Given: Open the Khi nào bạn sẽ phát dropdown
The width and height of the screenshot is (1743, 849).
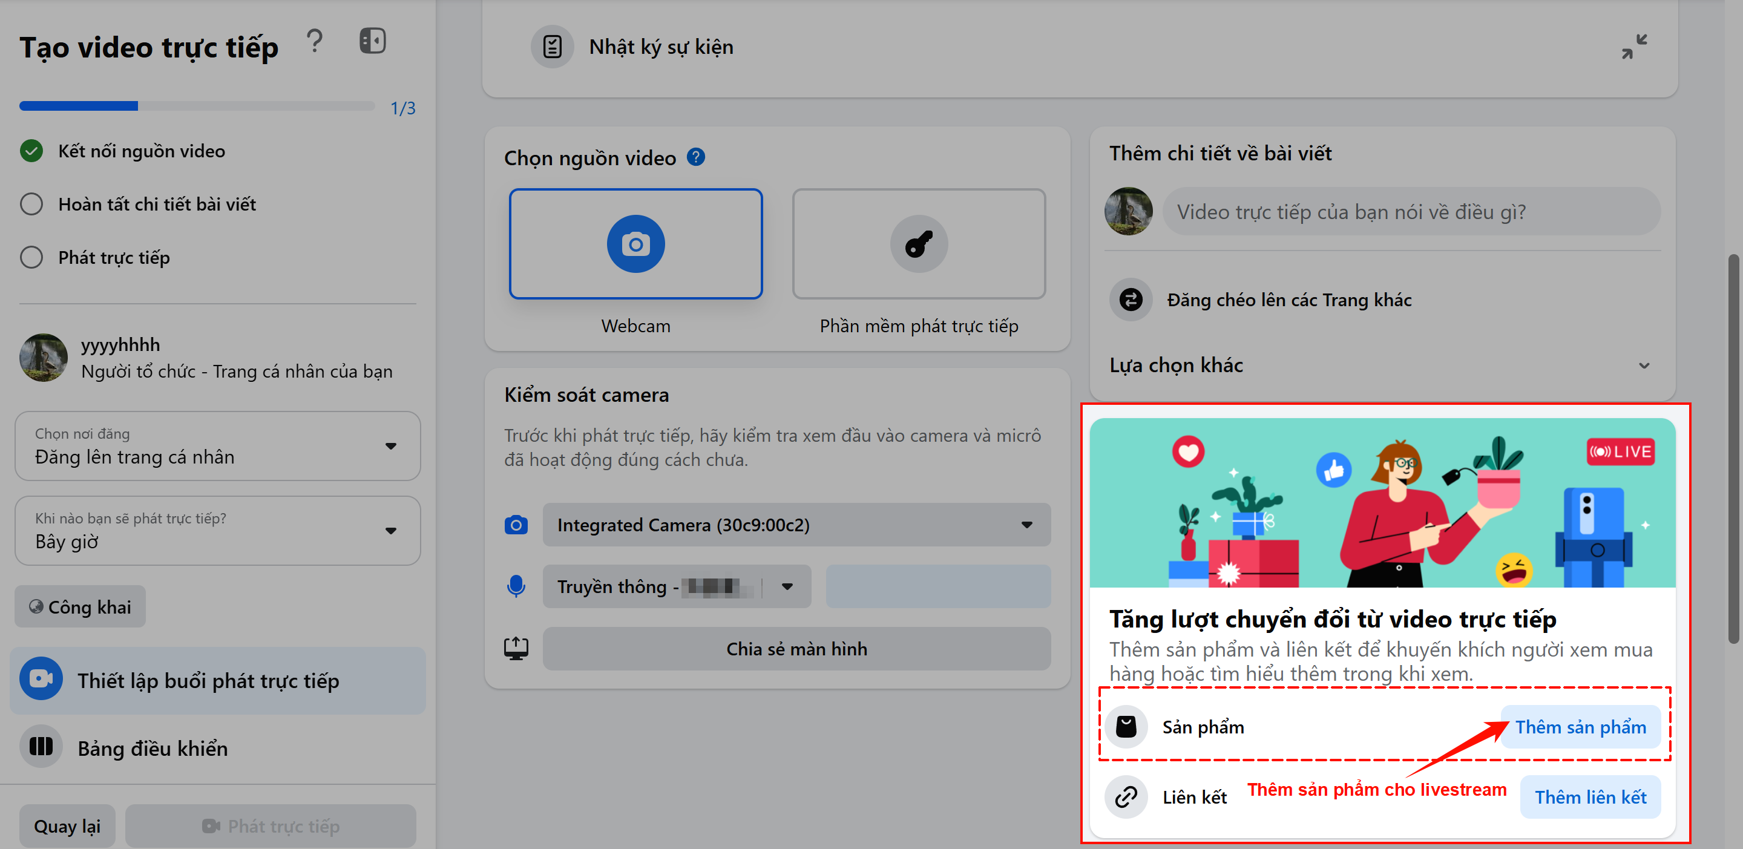Looking at the screenshot, I should tap(217, 530).
